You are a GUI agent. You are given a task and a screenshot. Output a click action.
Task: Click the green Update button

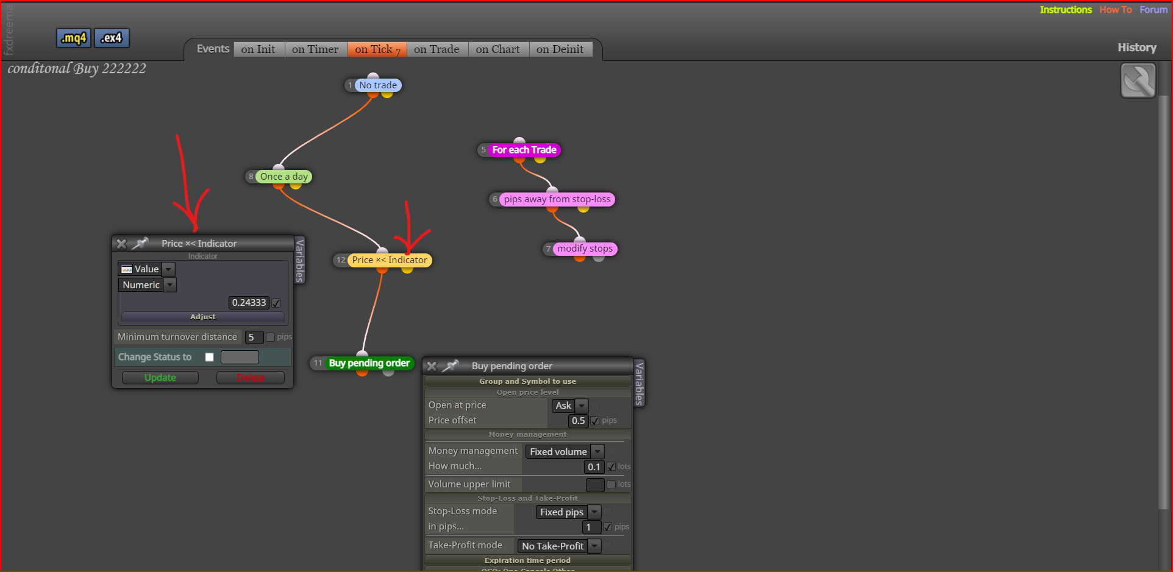click(160, 378)
